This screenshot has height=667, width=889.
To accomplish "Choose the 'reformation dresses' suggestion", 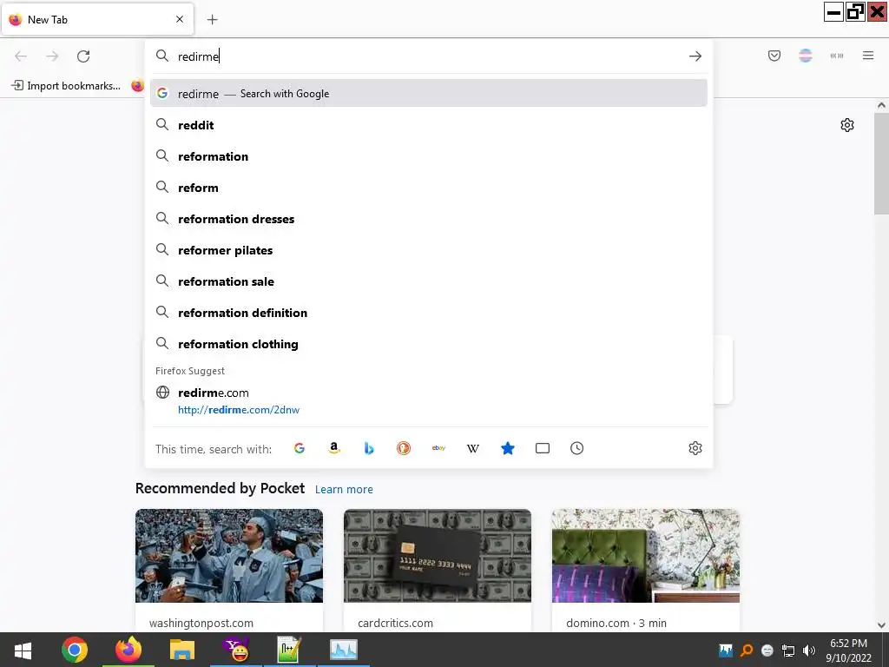I will (429, 218).
